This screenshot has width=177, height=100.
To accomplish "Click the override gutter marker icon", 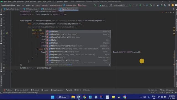I will coord(7,33).
